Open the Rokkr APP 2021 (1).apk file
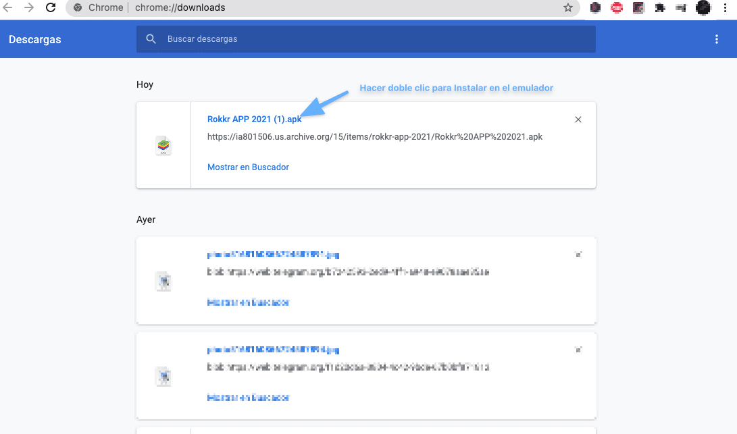737x434 pixels. [254, 119]
